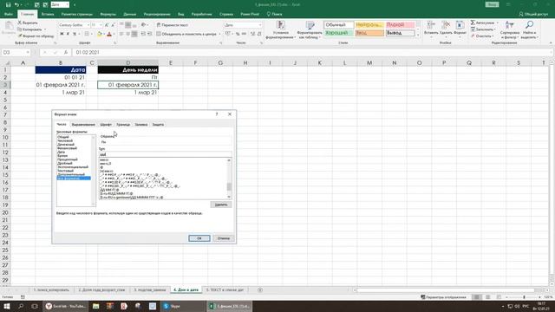Click the Copy (Копировать) button
The height and width of the screenshot is (312, 555).
pos(29,29)
